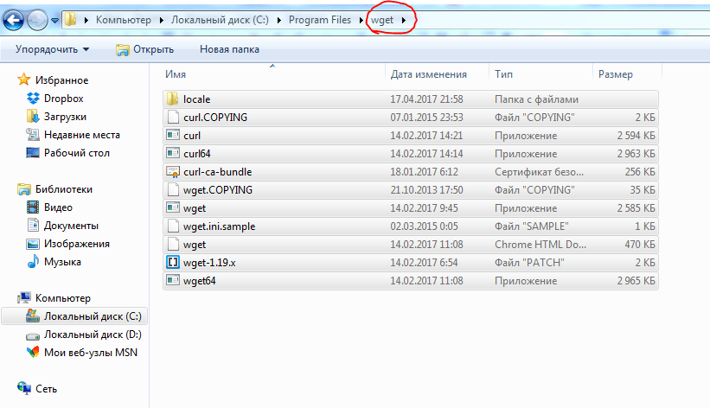Select the locale folder icon

pyautogui.click(x=171, y=99)
